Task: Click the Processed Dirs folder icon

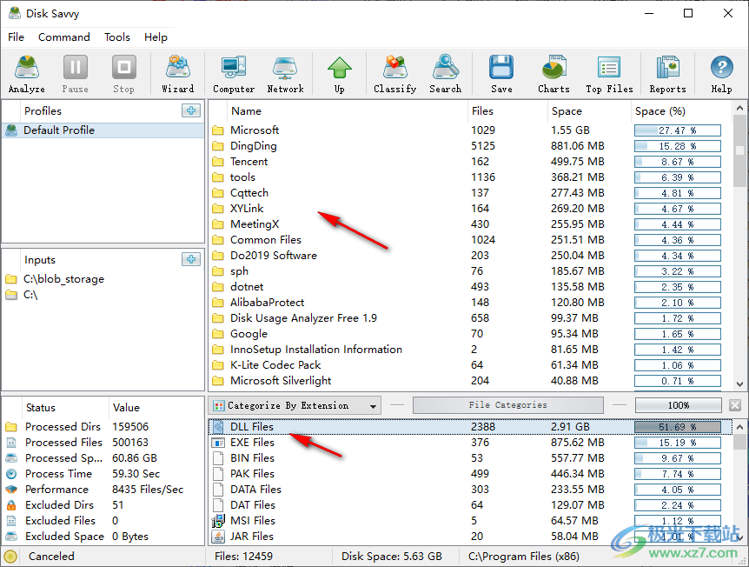Action: [x=11, y=426]
